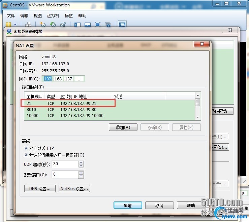Click port list scrollbar down arrow
The width and height of the screenshot is (249, 222).
click(198, 117)
